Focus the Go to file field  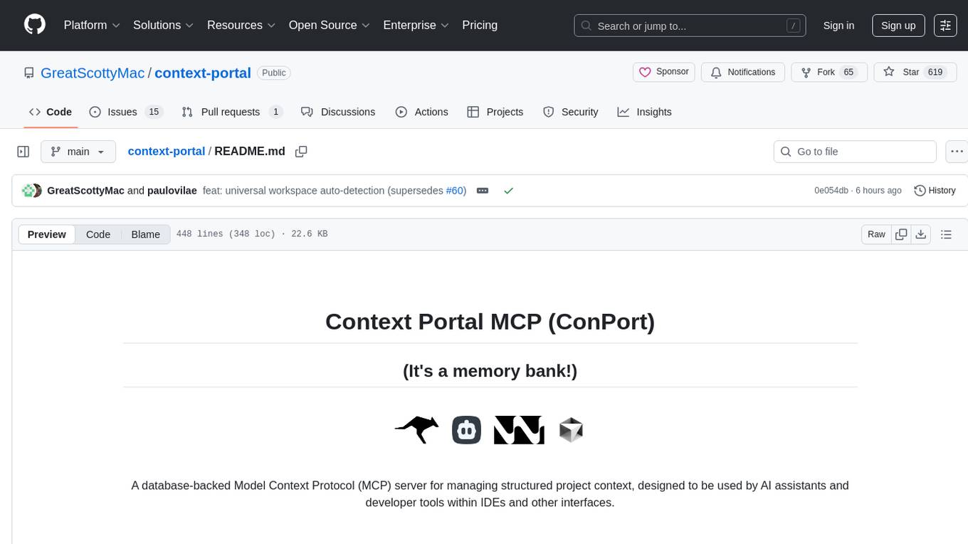[x=855, y=152]
